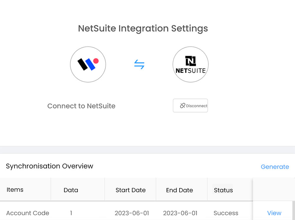Click the vertical scrollbar beside the table
295x220 pixels.
[x=294, y=211]
